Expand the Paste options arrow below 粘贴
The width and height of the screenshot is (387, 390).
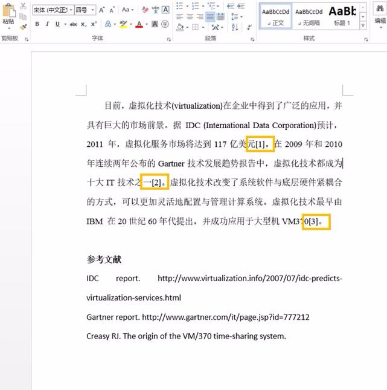click(x=8, y=28)
